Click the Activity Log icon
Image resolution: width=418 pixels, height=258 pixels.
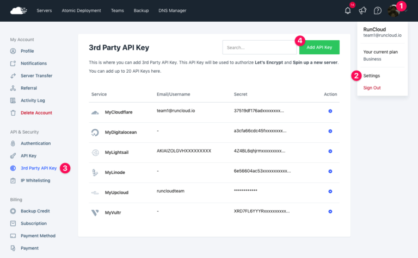13,100
